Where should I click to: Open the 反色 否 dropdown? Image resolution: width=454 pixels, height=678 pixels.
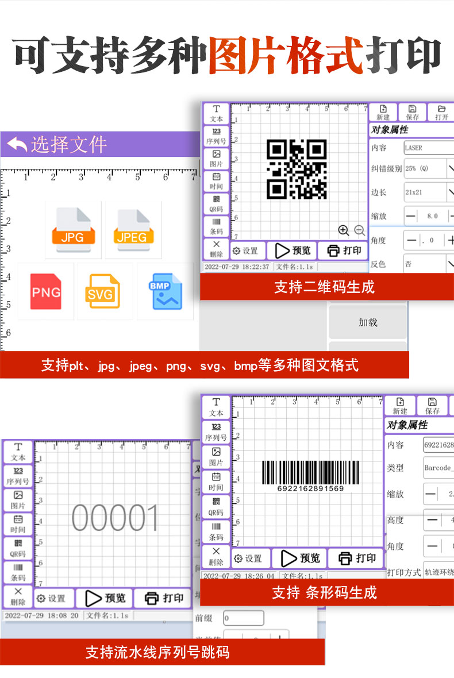pyautogui.click(x=429, y=264)
